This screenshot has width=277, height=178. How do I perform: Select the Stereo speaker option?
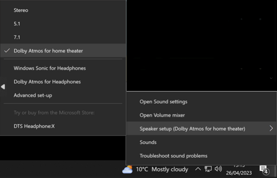coord(21,10)
